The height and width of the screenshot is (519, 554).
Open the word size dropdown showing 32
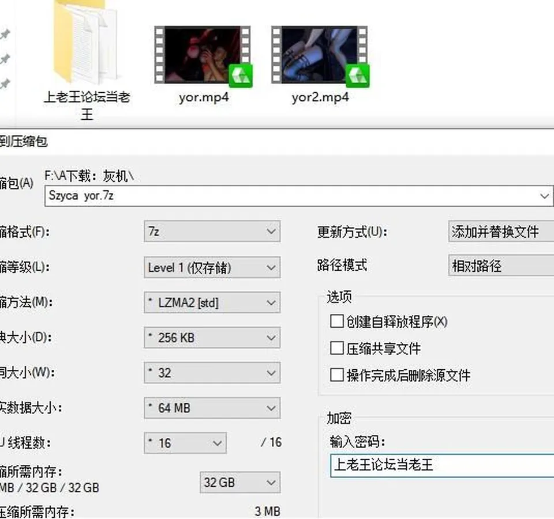[212, 373]
